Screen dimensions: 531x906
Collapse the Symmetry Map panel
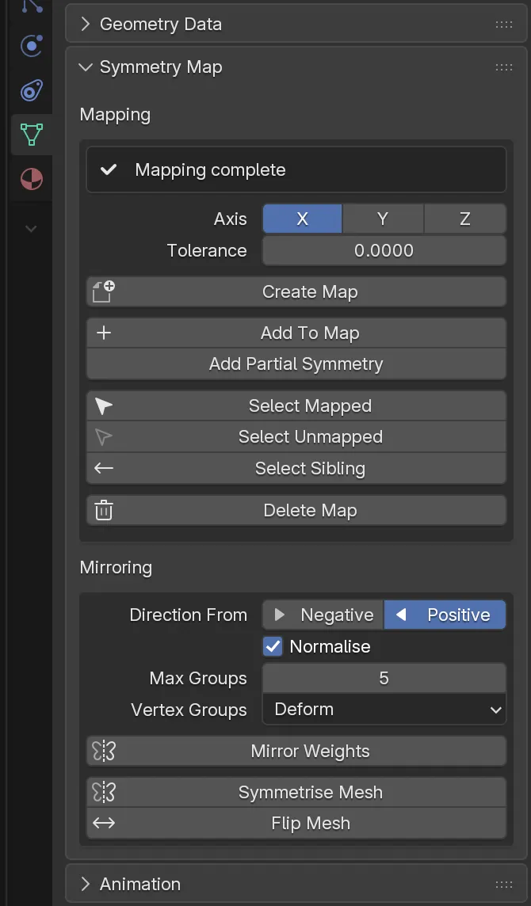(x=85, y=67)
